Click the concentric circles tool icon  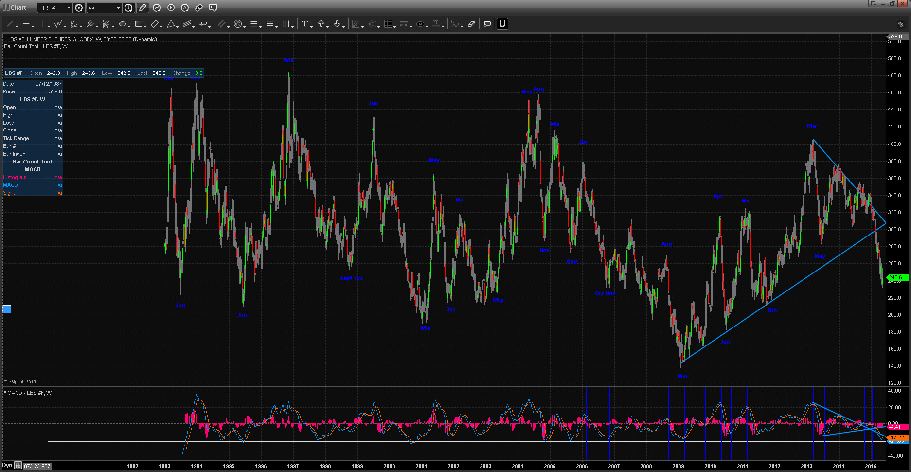point(238,24)
